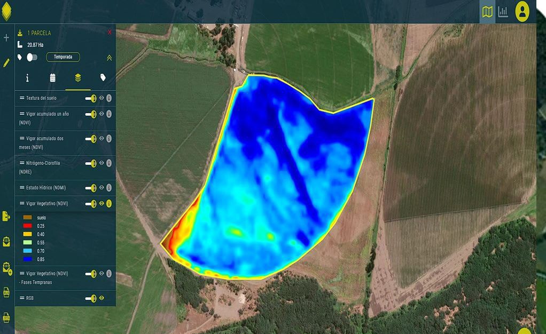Close the parcel panel with red X
Image resolution: width=546 pixels, height=334 pixels.
(x=110, y=33)
